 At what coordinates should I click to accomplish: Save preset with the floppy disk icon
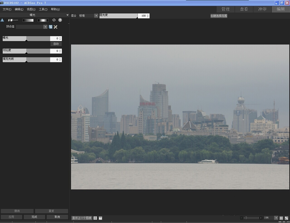[x=51, y=27]
